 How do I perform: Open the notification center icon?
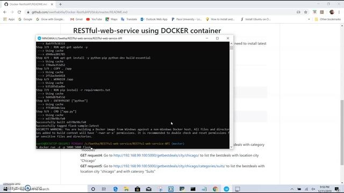pyautogui.click(x=337, y=189)
